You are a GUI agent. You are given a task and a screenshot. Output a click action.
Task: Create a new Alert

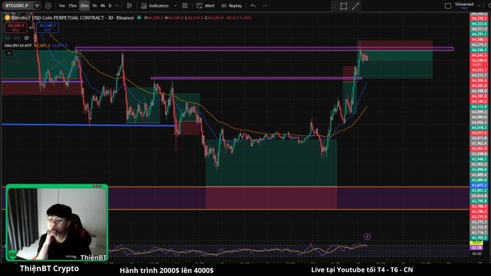pos(205,6)
